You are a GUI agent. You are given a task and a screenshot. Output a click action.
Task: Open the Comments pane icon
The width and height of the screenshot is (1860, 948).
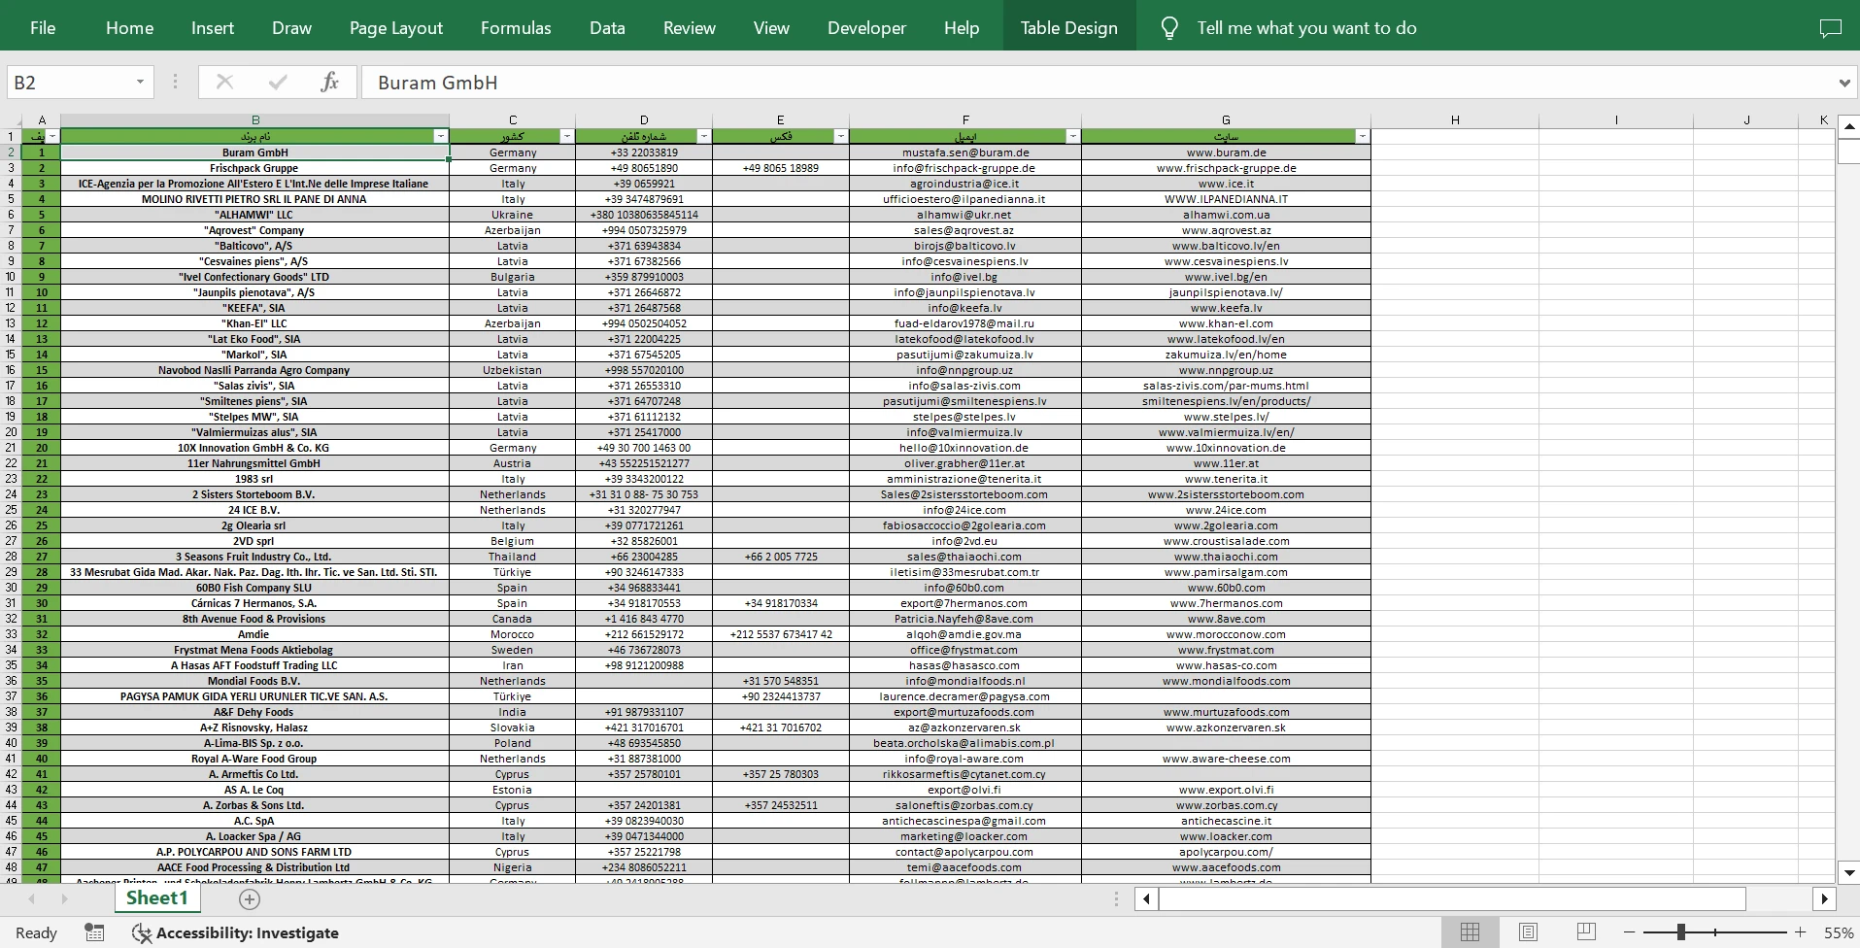click(1830, 28)
